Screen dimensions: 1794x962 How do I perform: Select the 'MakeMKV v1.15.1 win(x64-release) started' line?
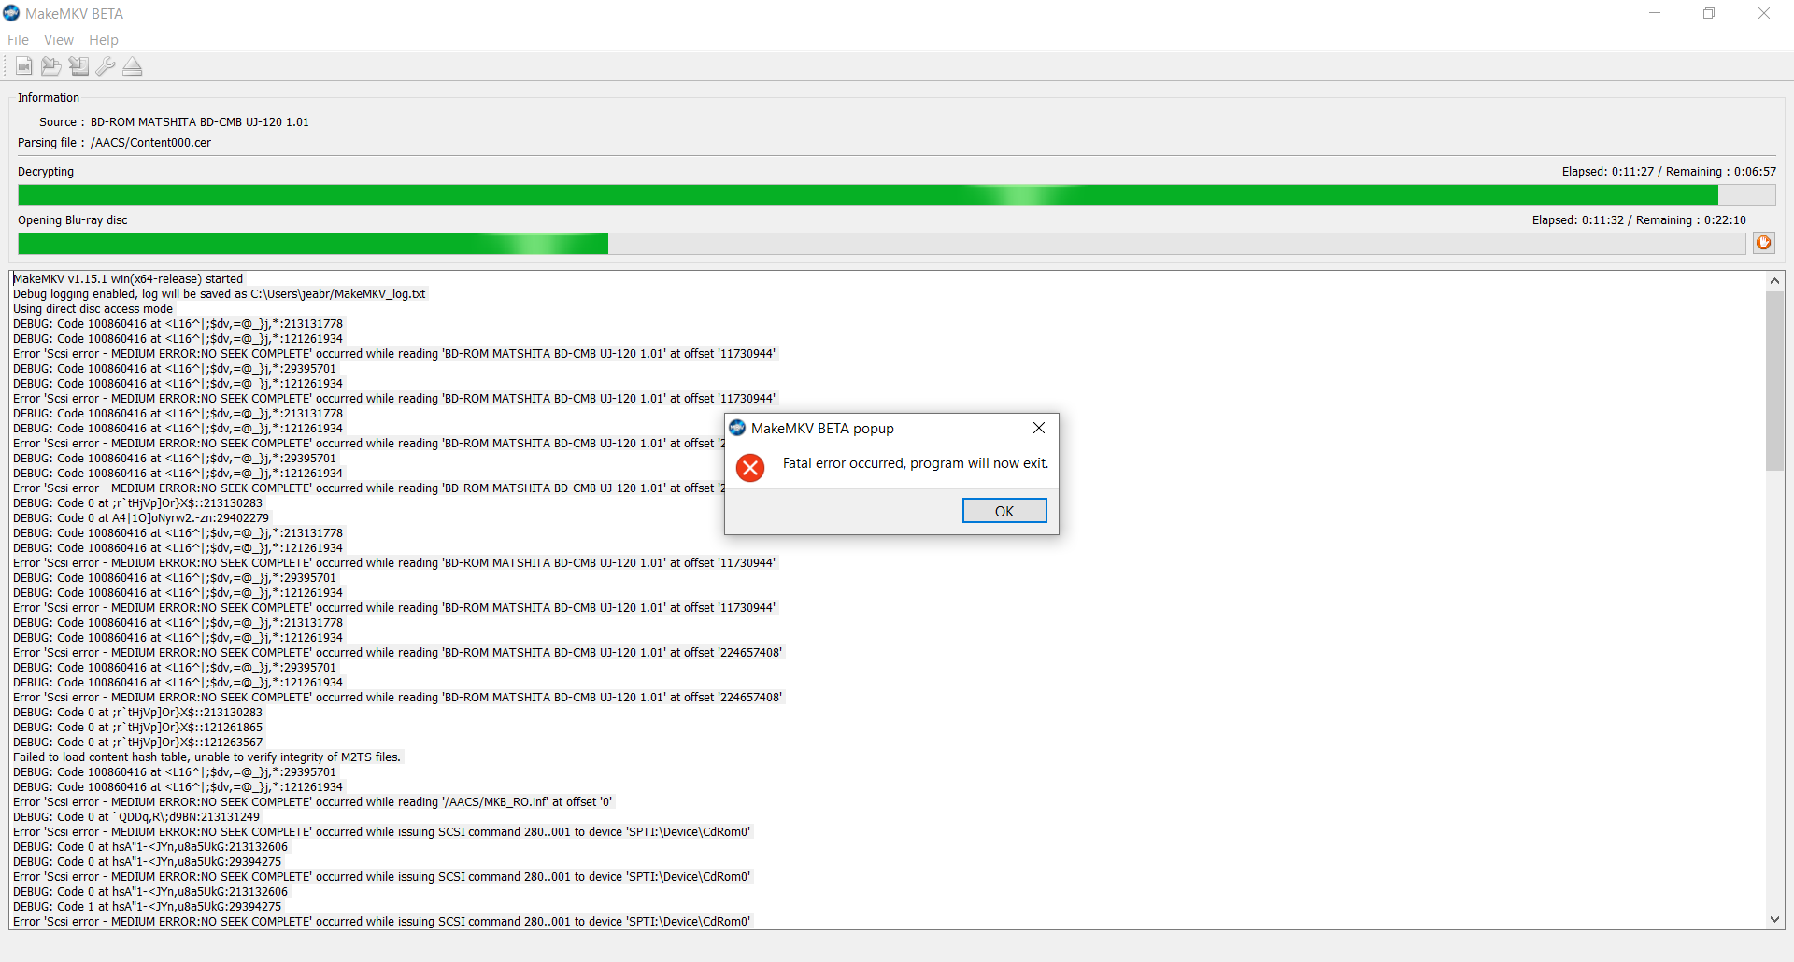pyautogui.click(x=128, y=279)
